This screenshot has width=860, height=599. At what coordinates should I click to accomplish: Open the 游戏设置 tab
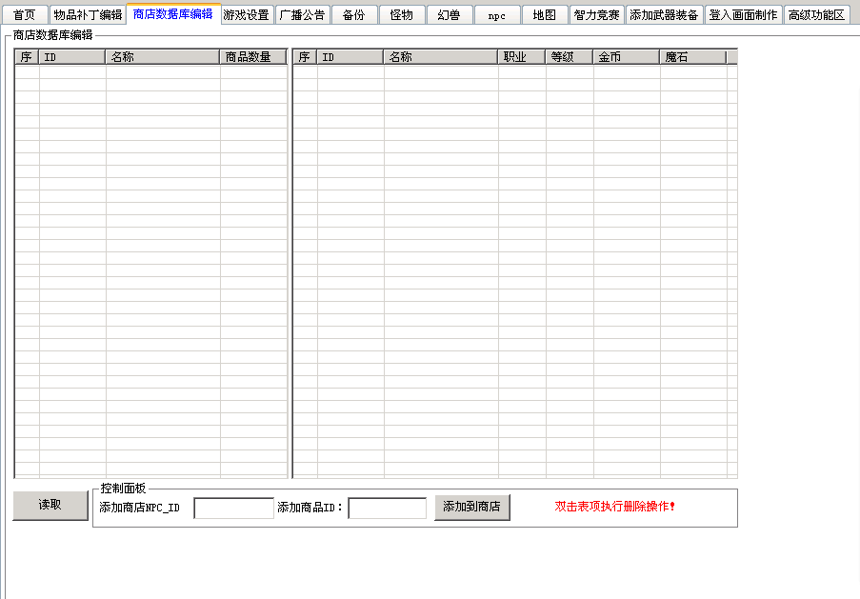(x=248, y=15)
